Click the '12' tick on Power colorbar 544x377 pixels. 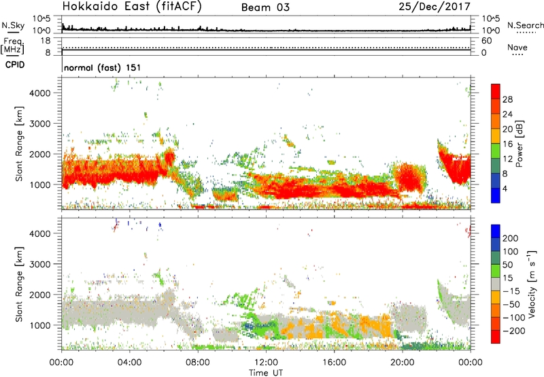pos(507,159)
